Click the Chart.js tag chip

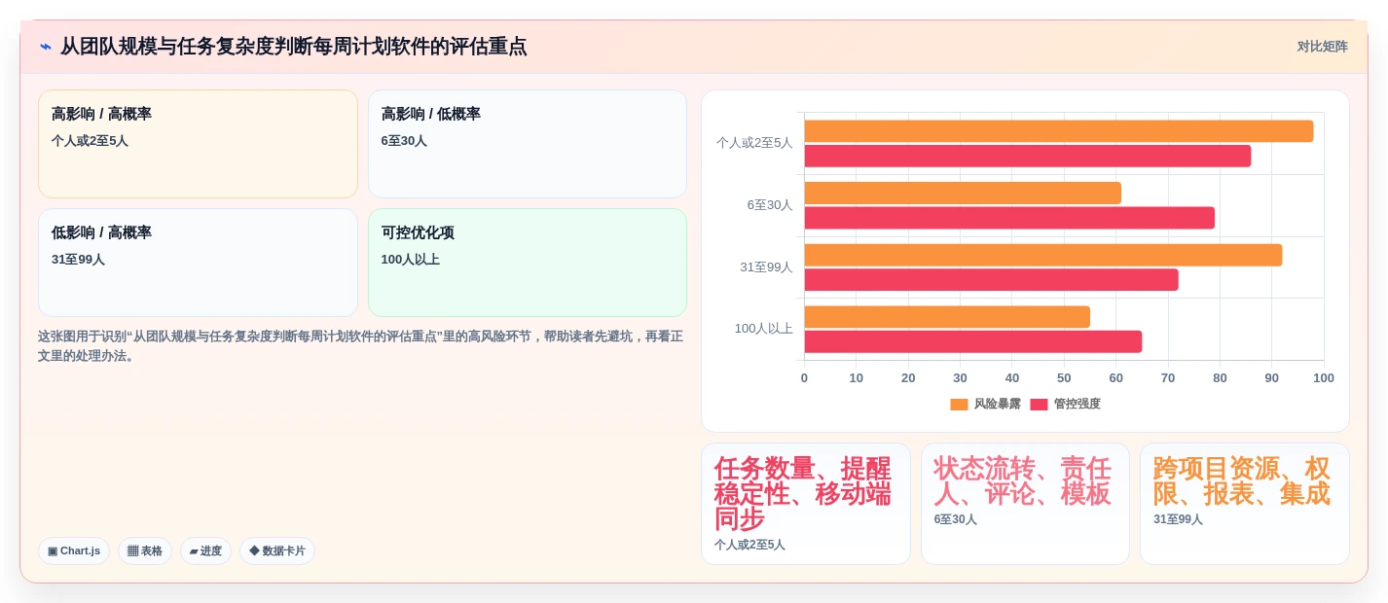pos(74,550)
